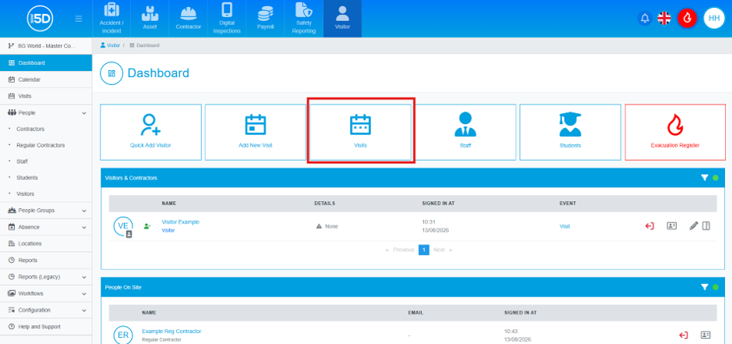
Task: Open Contractors under People
Action: point(30,129)
